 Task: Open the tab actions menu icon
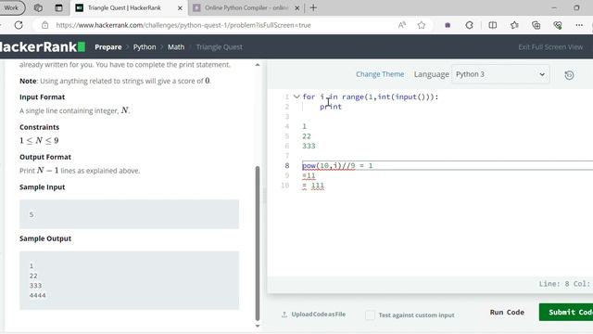coord(58,7)
